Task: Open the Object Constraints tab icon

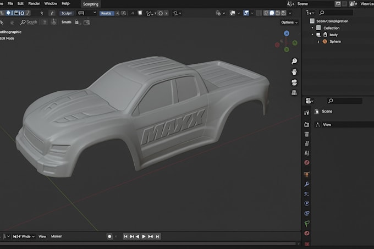Action: click(x=307, y=213)
